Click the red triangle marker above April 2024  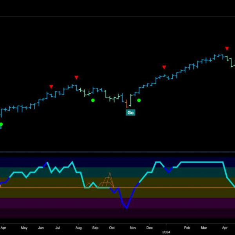227,49
